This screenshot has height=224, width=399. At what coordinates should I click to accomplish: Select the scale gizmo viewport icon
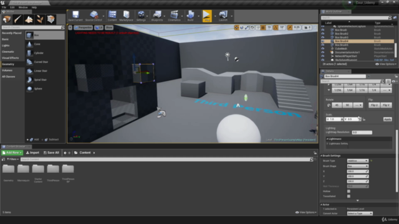click(x=247, y=27)
